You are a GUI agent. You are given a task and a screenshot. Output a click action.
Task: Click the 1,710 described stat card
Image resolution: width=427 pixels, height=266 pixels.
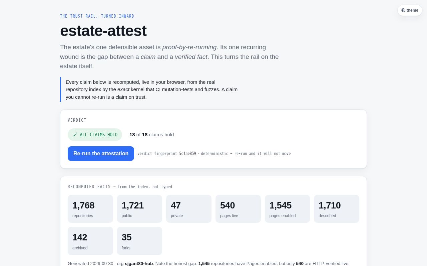pyautogui.click(x=337, y=209)
